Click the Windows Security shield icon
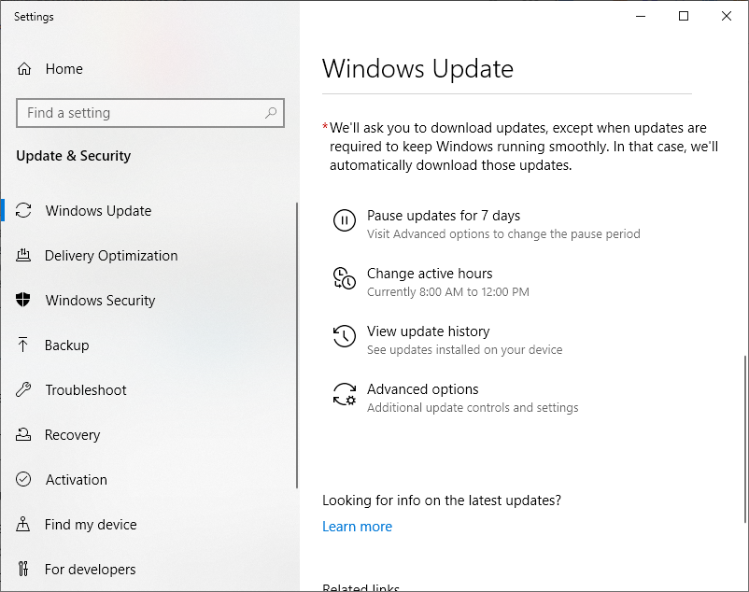 coord(23,300)
